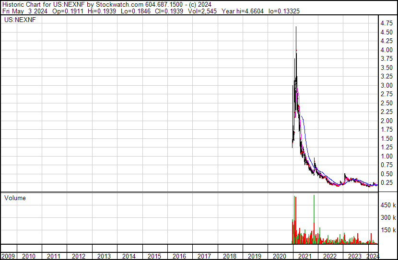The height and width of the screenshot is (260, 398).
Task: Click the 2018 year label
Action: 229,256
